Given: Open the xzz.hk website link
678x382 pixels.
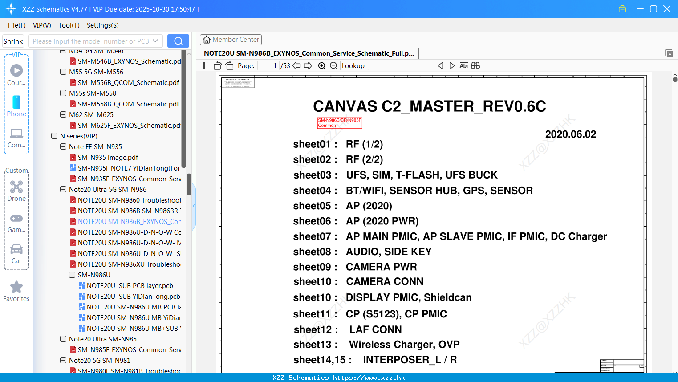Looking at the screenshot, I should (x=369, y=378).
